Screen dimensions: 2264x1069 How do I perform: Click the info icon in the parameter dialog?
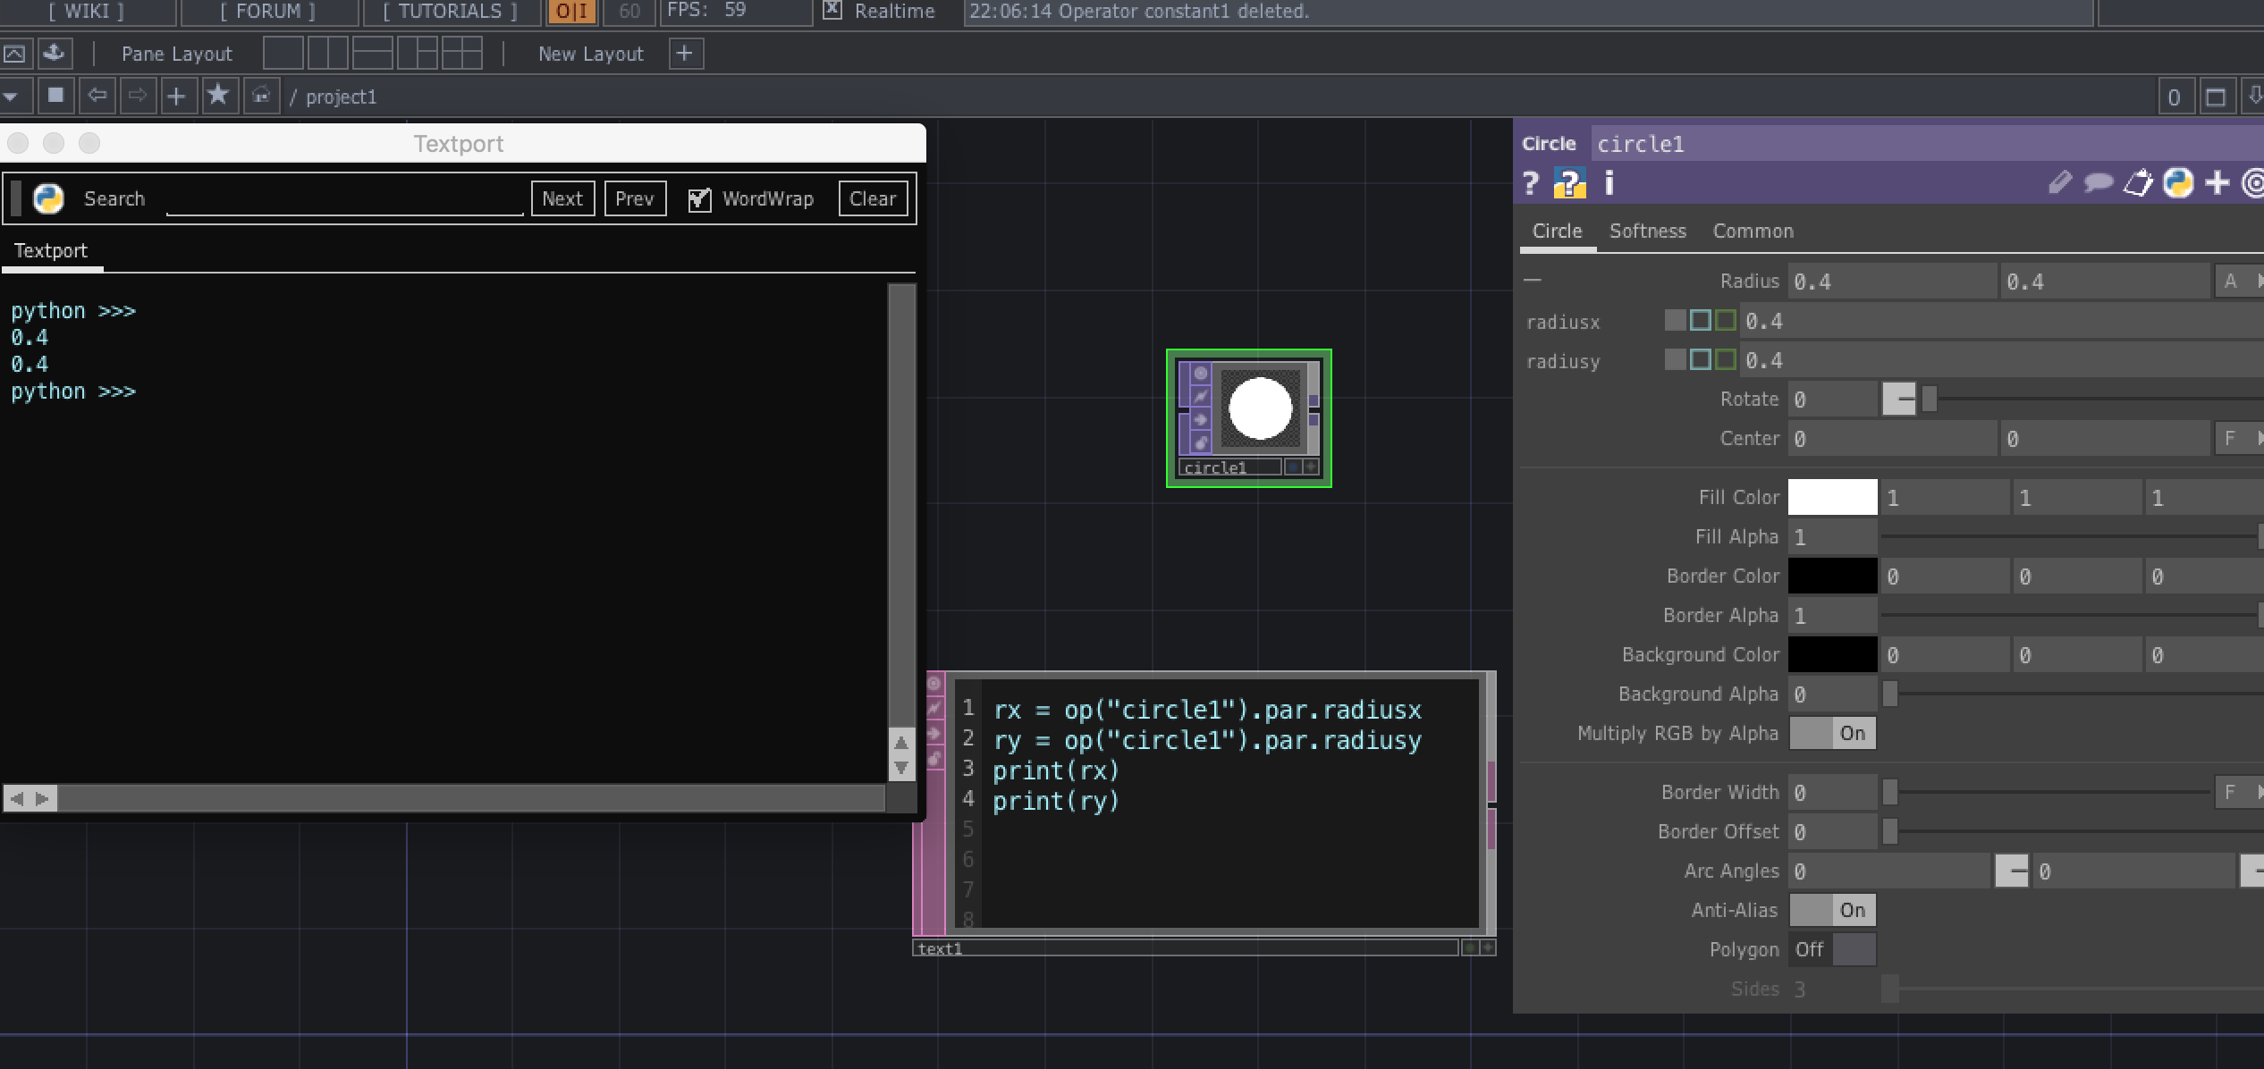coord(1609,184)
